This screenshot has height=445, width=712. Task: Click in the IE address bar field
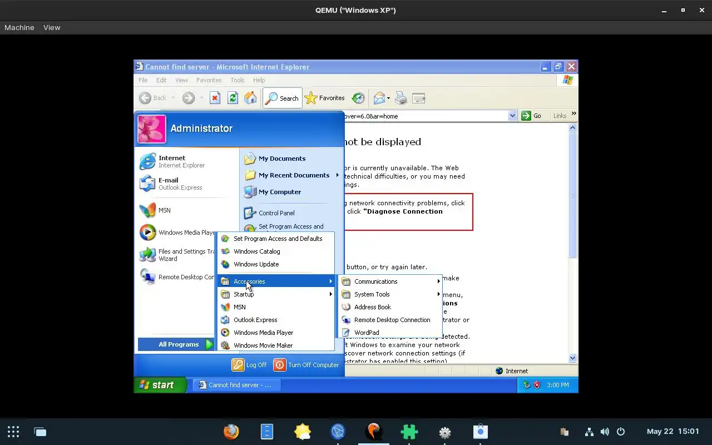426,116
